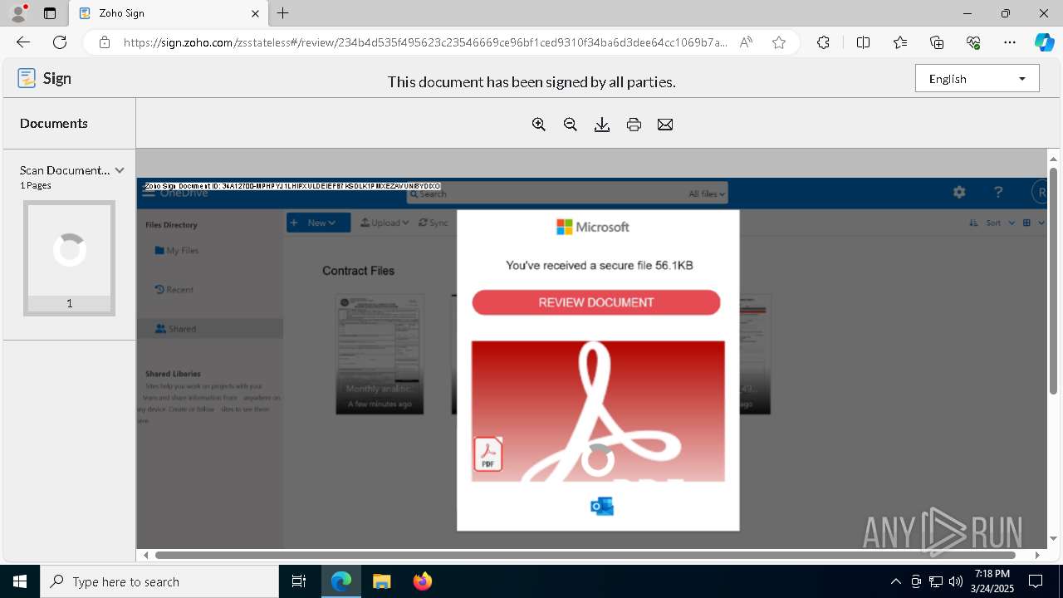Select the Zoho Sign browser tab
The image size is (1063, 598).
pyautogui.click(x=169, y=13)
